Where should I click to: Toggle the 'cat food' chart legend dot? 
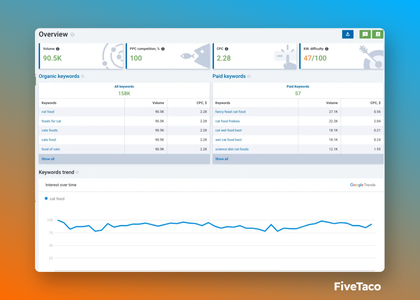point(46,198)
